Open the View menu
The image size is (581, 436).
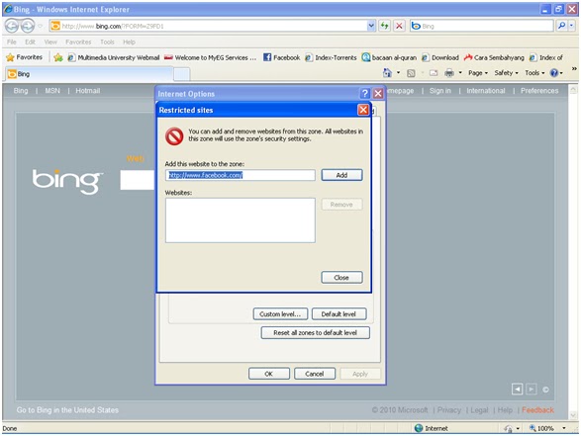tap(50, 42)
